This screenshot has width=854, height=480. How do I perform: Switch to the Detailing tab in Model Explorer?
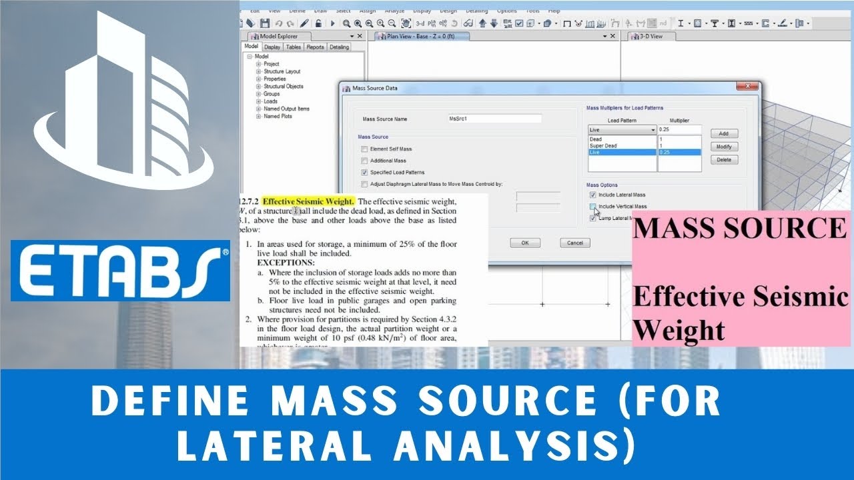coord(339,47)
